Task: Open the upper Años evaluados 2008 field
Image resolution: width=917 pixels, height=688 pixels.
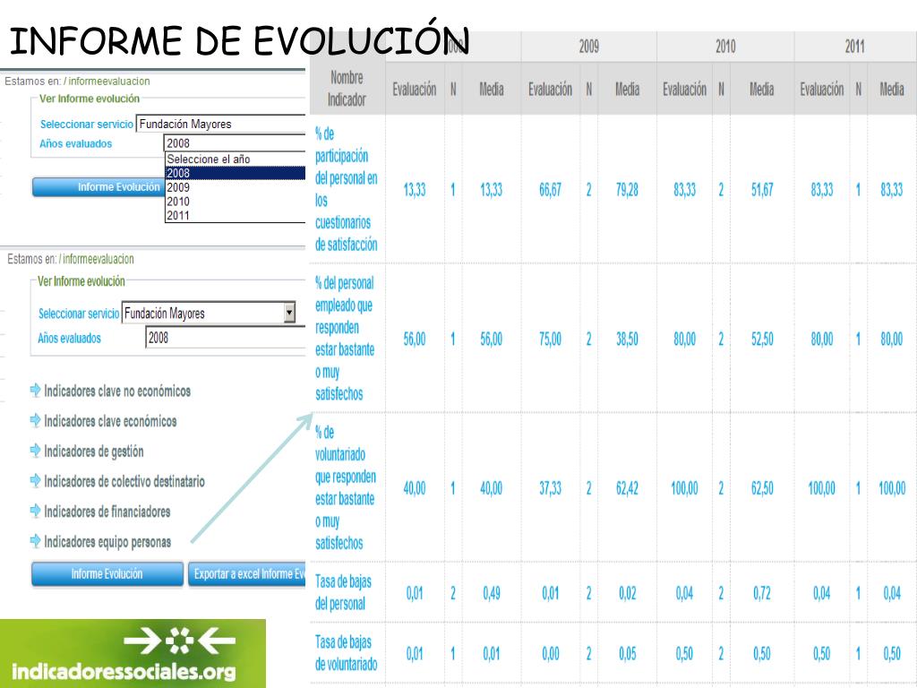Action: coord(235,143)
